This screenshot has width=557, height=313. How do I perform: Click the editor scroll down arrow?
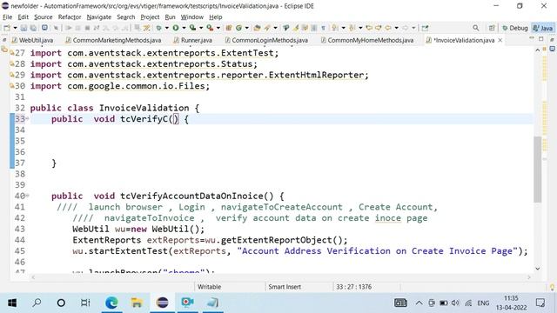(538, 269)
